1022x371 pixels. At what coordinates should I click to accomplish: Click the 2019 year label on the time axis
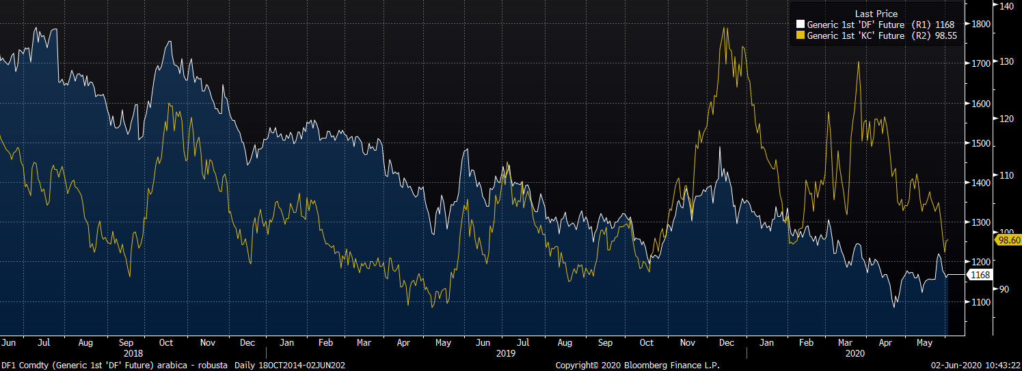pyautogui.click(x=505, y=354)
